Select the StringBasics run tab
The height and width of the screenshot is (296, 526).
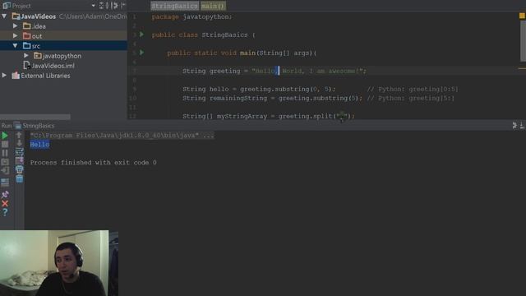(35, 126)
